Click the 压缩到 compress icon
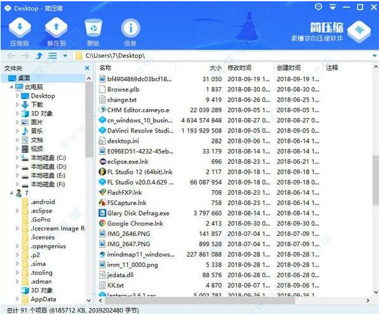The width and height of the screenshot is (379, 314). click(20, 27)
